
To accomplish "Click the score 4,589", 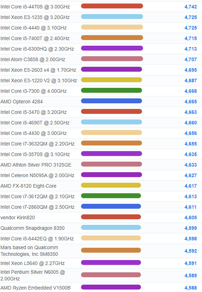I will [x=191, y=275].
